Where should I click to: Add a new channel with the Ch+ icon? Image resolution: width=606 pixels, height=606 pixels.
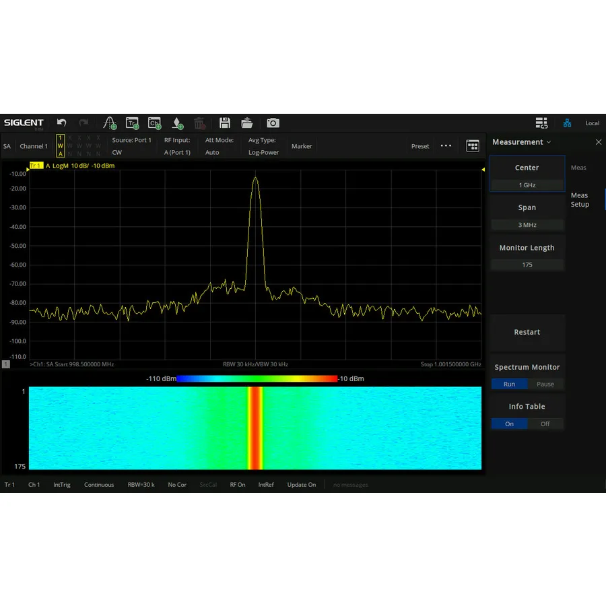coord(154,123)
